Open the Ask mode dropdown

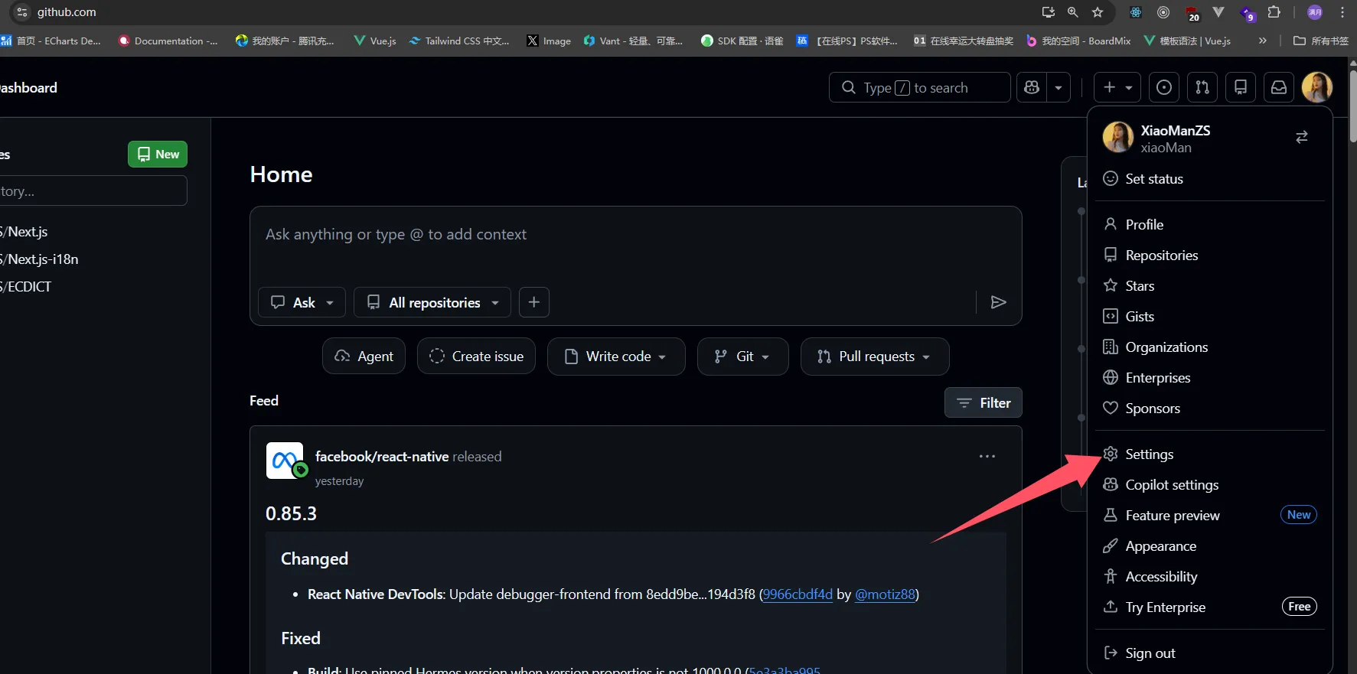point(302,302)
